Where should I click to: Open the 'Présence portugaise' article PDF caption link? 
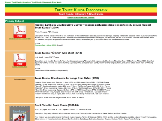coord(20,39)
